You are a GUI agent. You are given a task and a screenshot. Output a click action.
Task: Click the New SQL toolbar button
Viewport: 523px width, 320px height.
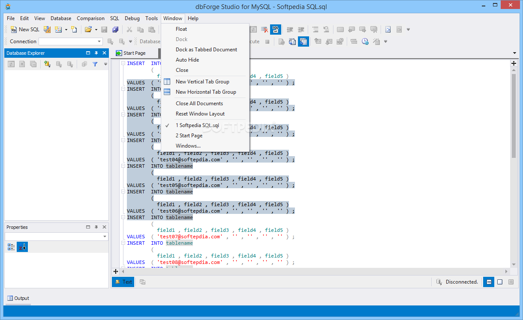(x=25, y=30)
